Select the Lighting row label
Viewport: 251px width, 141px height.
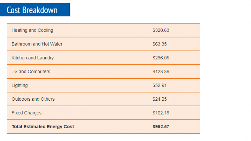point(19,85)
